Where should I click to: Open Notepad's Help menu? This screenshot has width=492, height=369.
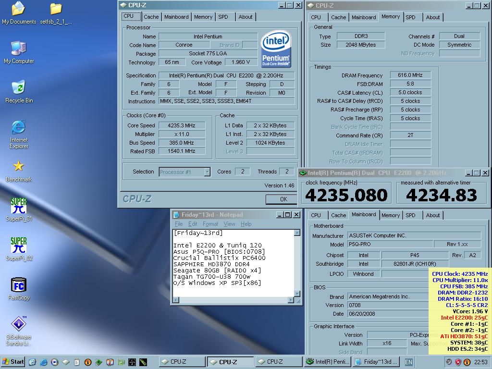246,224
